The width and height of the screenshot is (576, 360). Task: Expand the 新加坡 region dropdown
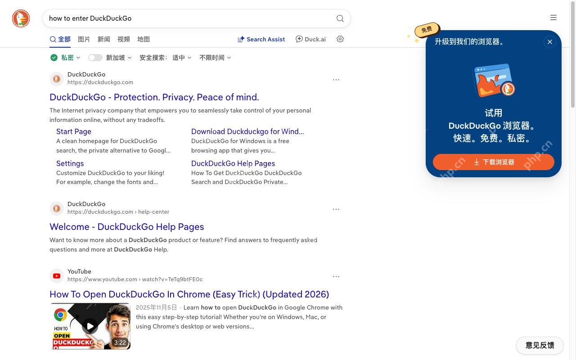119,58
